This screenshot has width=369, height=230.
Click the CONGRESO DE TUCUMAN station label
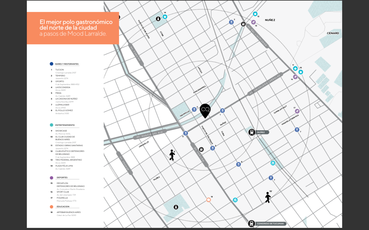click(270, 223)
